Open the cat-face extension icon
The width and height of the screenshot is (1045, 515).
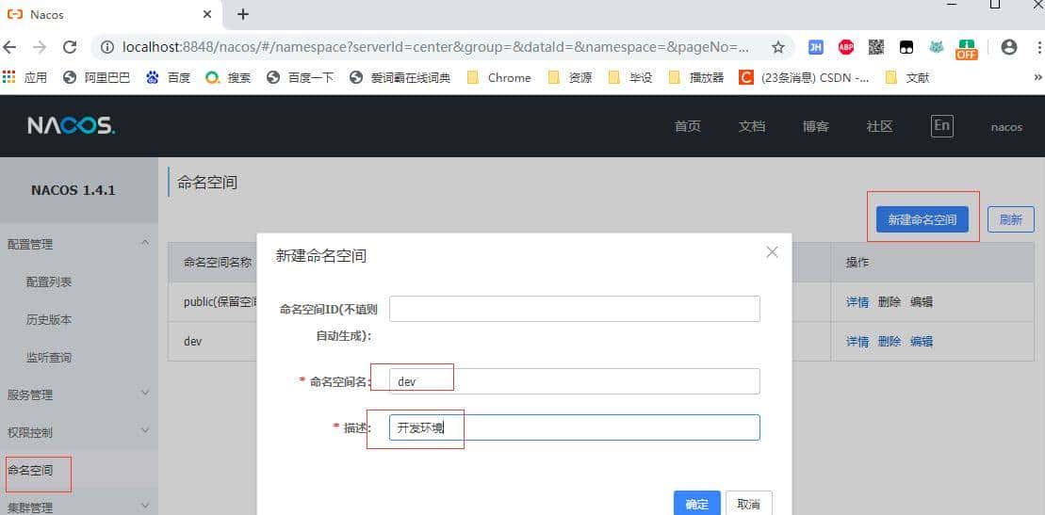click(937, 47)
